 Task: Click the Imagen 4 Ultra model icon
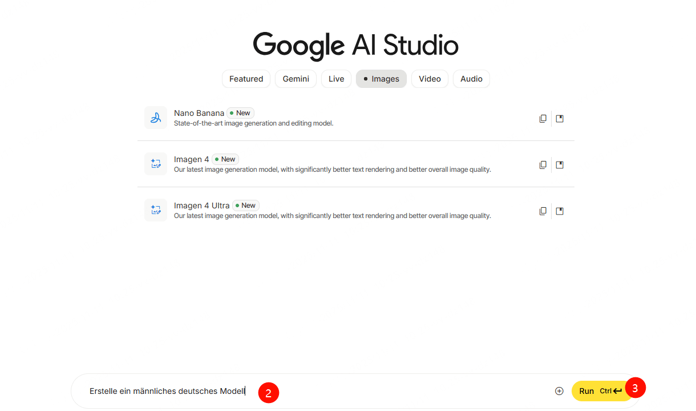[156, 210]
